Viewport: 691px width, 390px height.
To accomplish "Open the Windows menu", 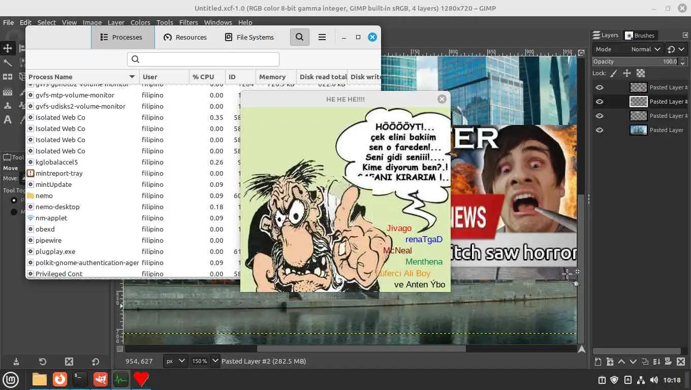I will pyautogui.click(x=218, y=22).
